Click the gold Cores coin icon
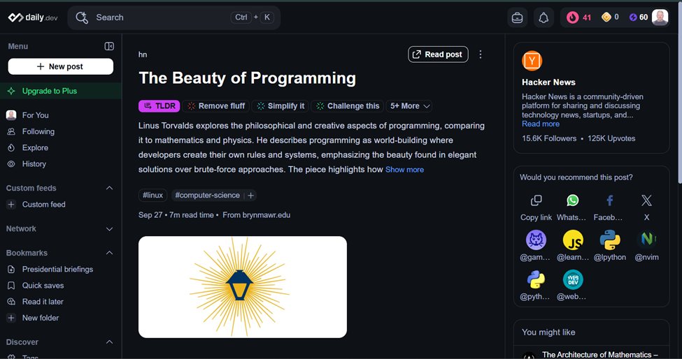Screen dimensions: 682x359 [x=606, y=17]
